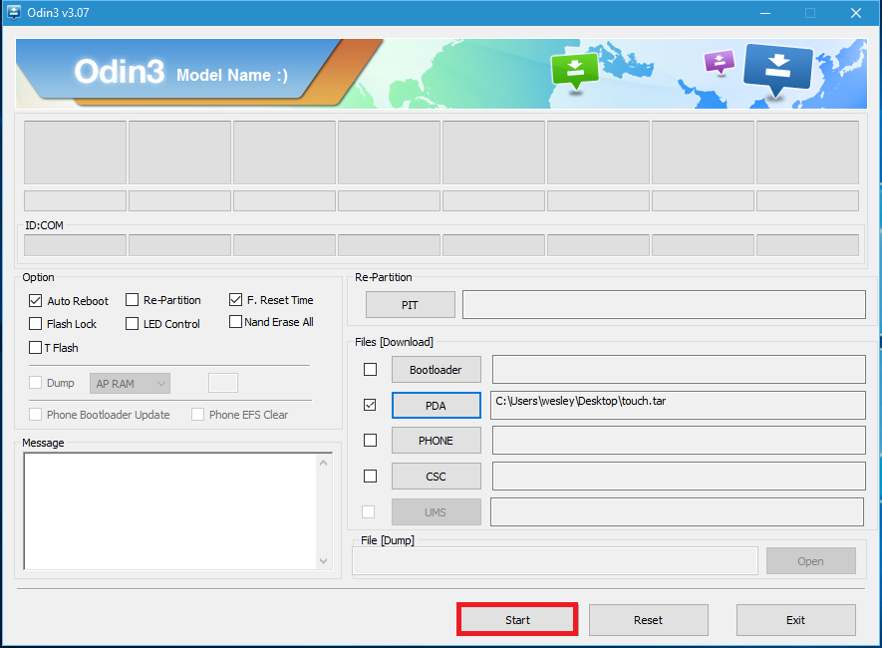Toggle the Auto Reboot checkbox
This screenshot has height=648, width=882.
tap(36, 300)
